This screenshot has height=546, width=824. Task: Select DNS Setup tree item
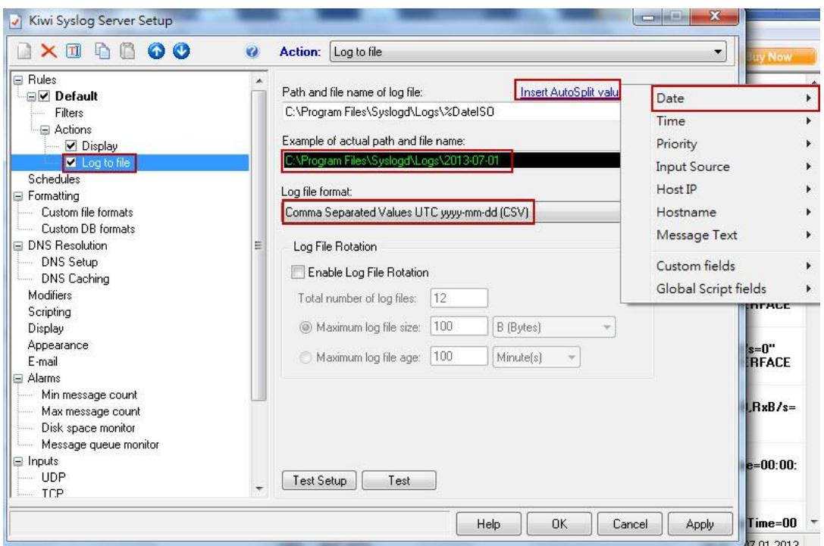(x=70, y=262)
